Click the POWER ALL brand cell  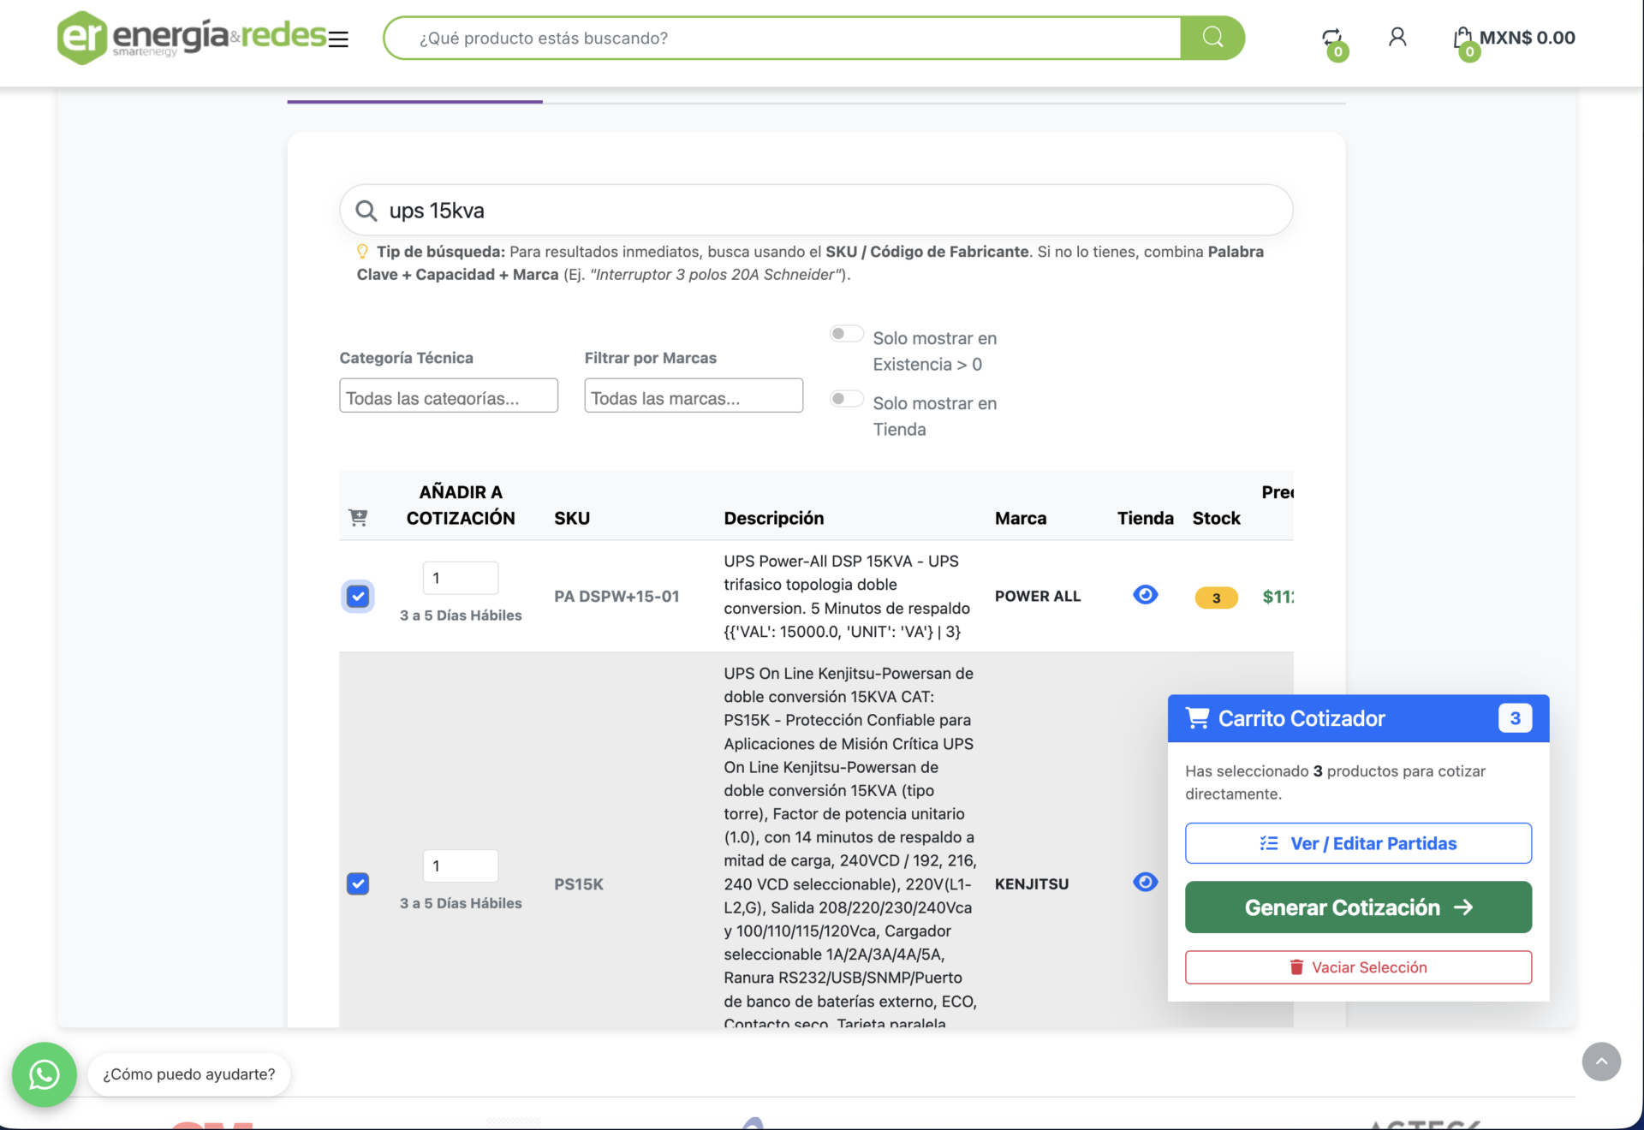1038,596
